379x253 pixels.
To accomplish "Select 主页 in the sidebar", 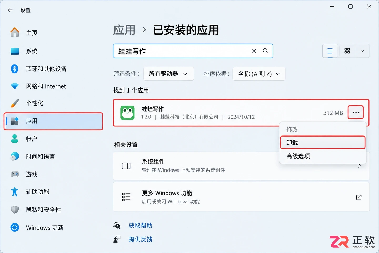I will tap(32, 33).
